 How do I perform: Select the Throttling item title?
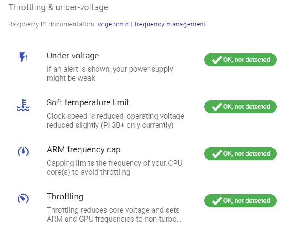(x=65, y=197)
